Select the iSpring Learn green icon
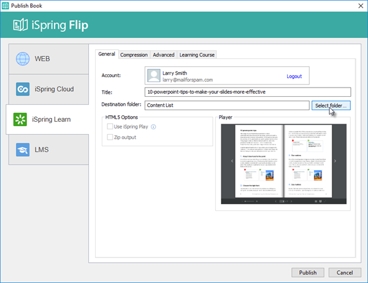 pos(20,119)
